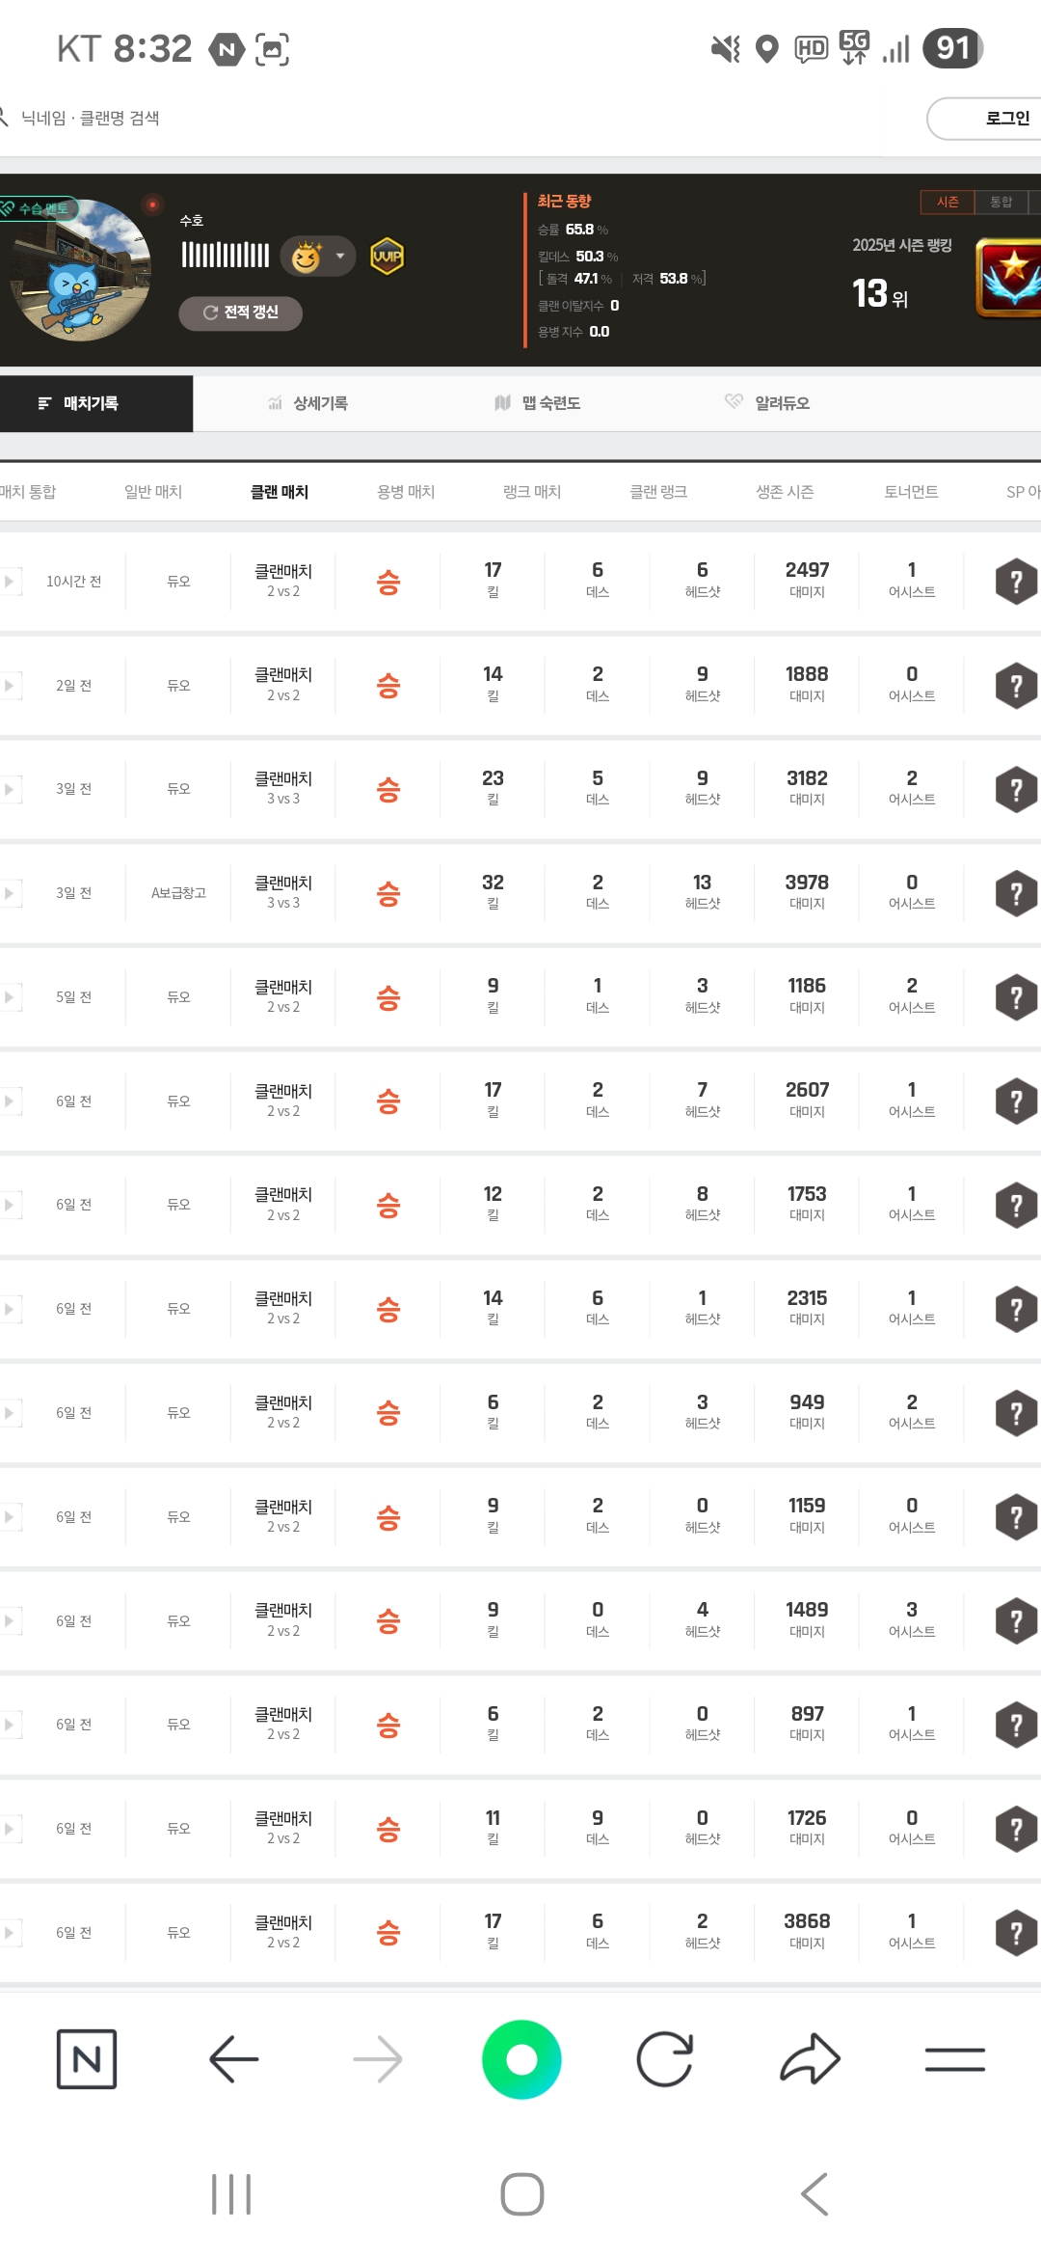Focus the 닉네임 · 클랜명 검색 field
Image resolution: width=1041 pixels, height=2257 pixels.
point(91,119)
